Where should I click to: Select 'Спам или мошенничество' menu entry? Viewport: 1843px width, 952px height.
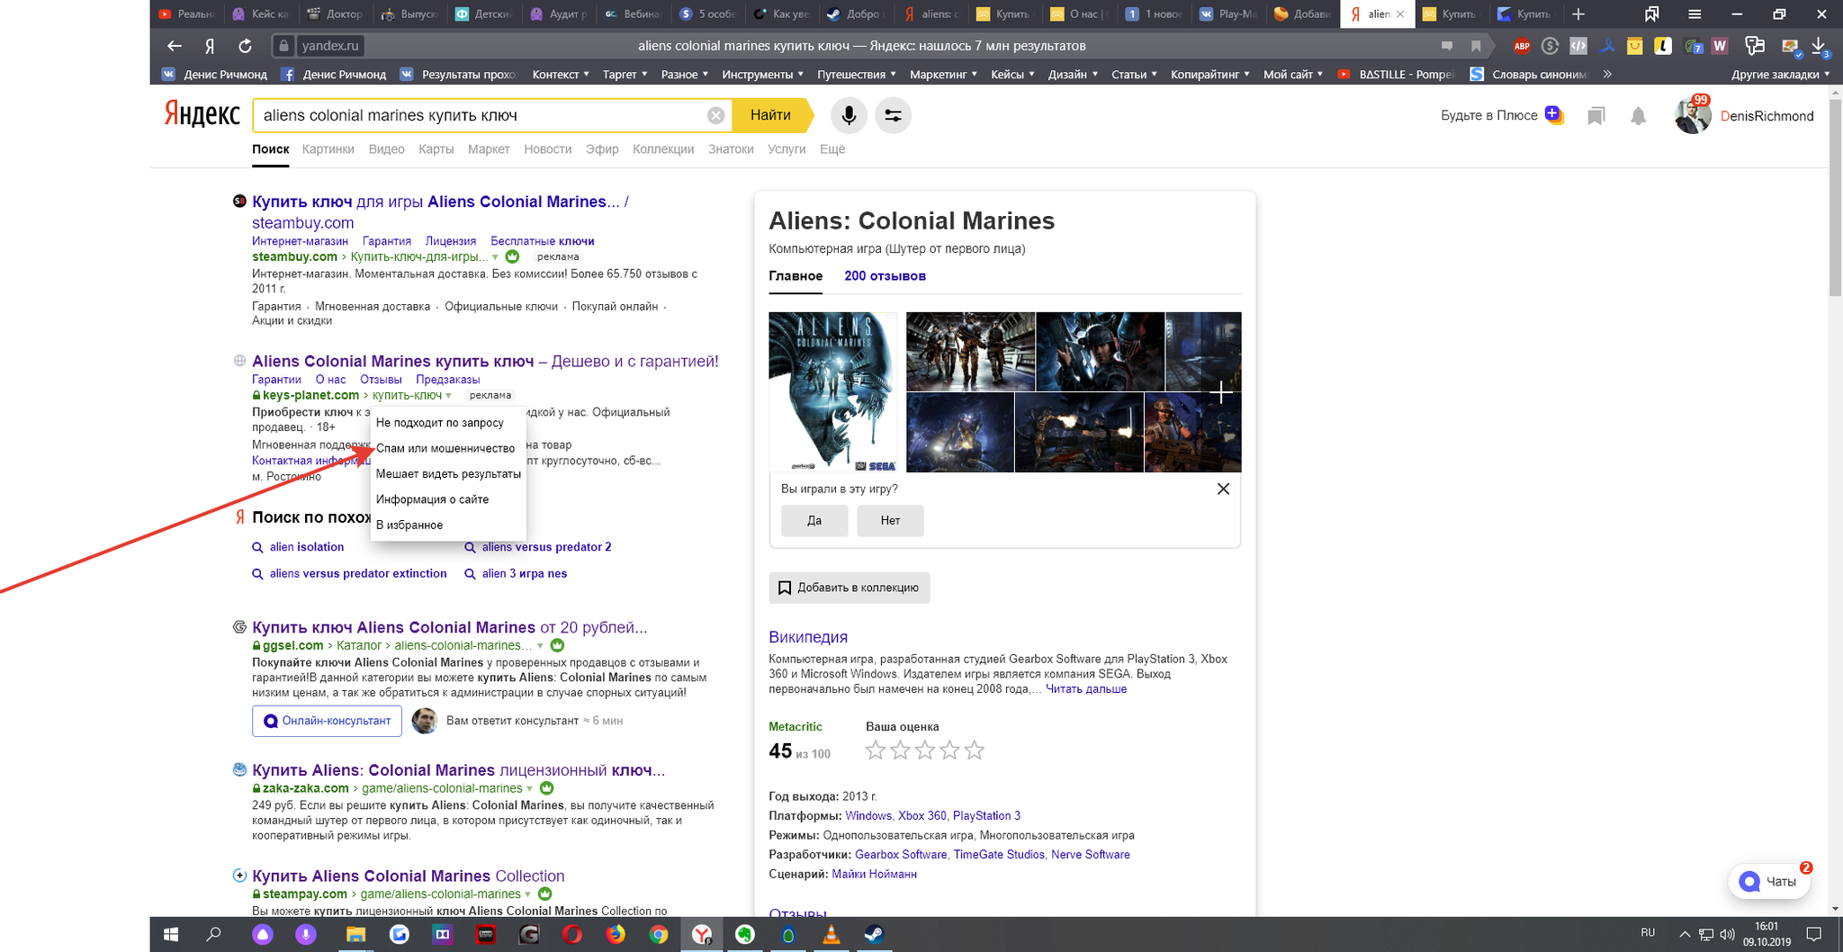pyautogui.click(x=447, y=448)
